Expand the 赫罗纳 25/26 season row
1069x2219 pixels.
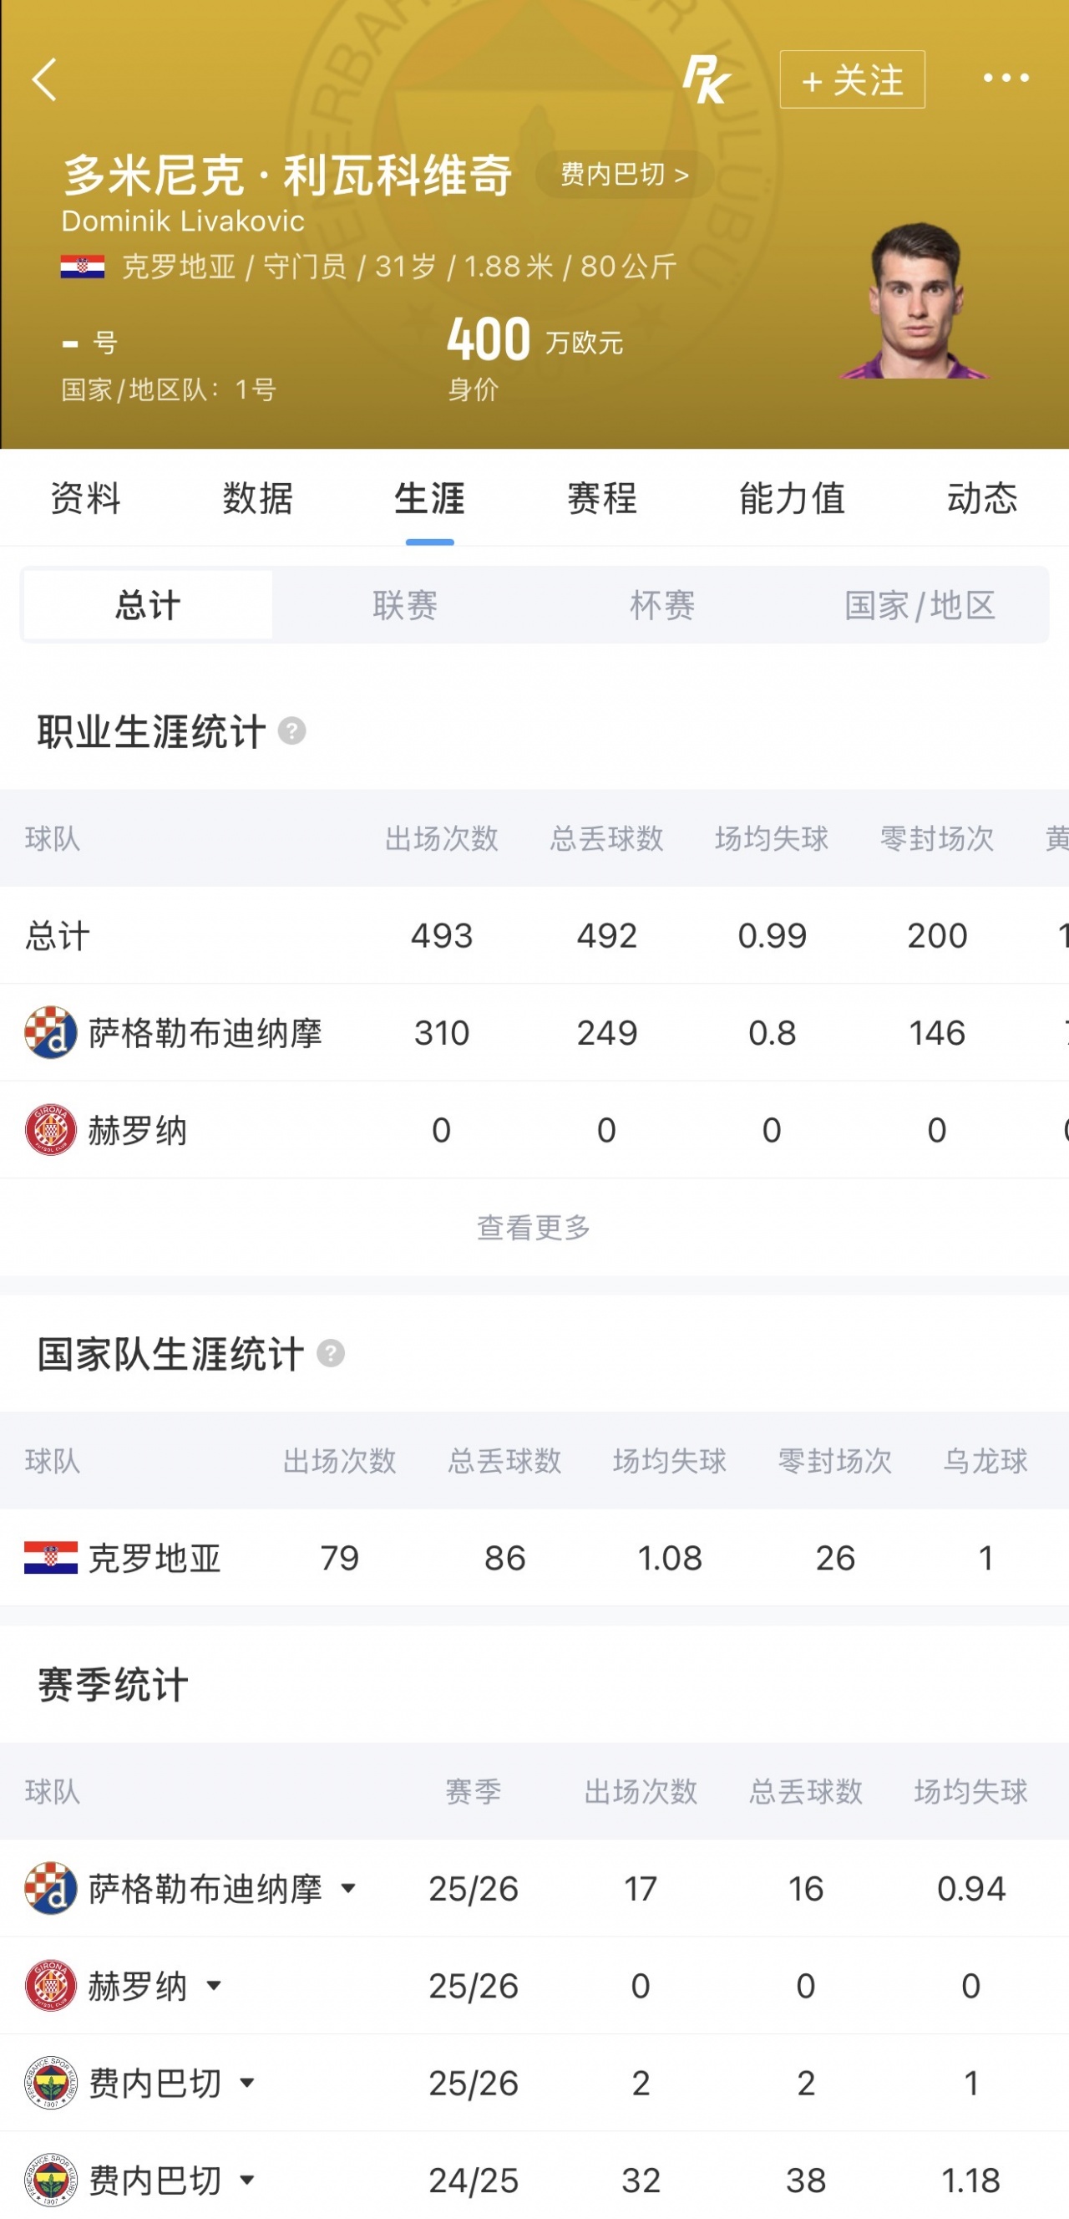(214, 1986)
